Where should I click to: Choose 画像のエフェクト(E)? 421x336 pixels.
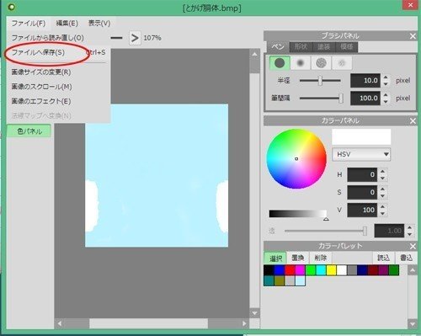coord(58,101)
